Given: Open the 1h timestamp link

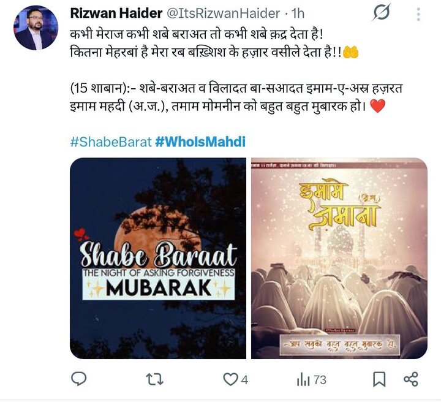Looking at the screenshot, I should click(x=298, y=13).
